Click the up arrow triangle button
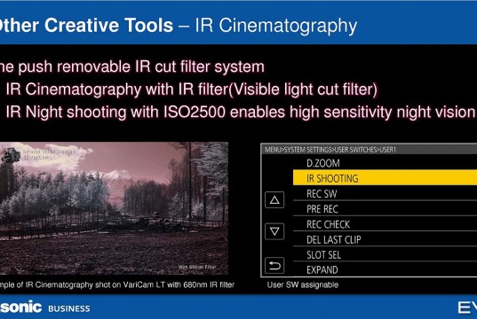 point(274,199)
